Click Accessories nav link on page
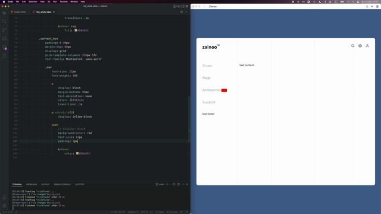The image size is (381, 214). click(211, 90)
